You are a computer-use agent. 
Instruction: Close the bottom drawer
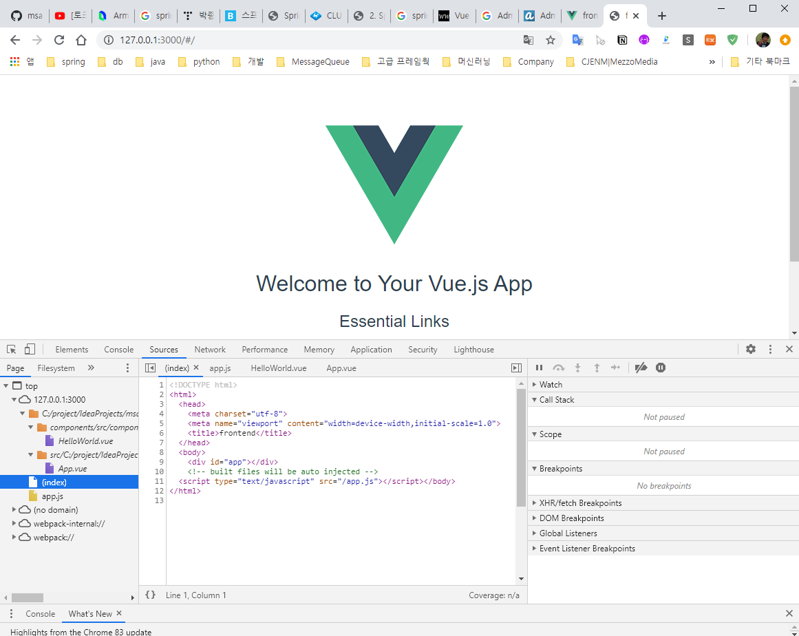coord(789,613)
